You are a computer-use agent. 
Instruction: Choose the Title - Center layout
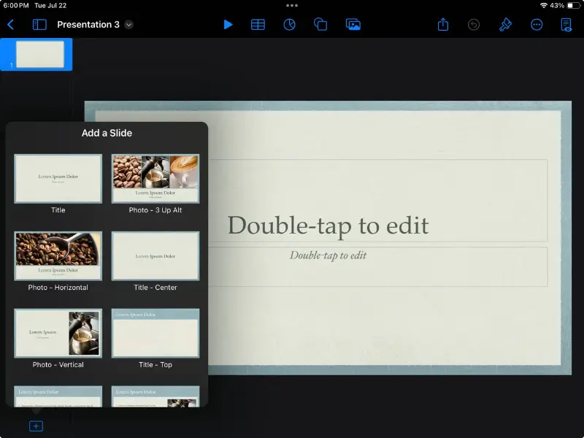155,256
